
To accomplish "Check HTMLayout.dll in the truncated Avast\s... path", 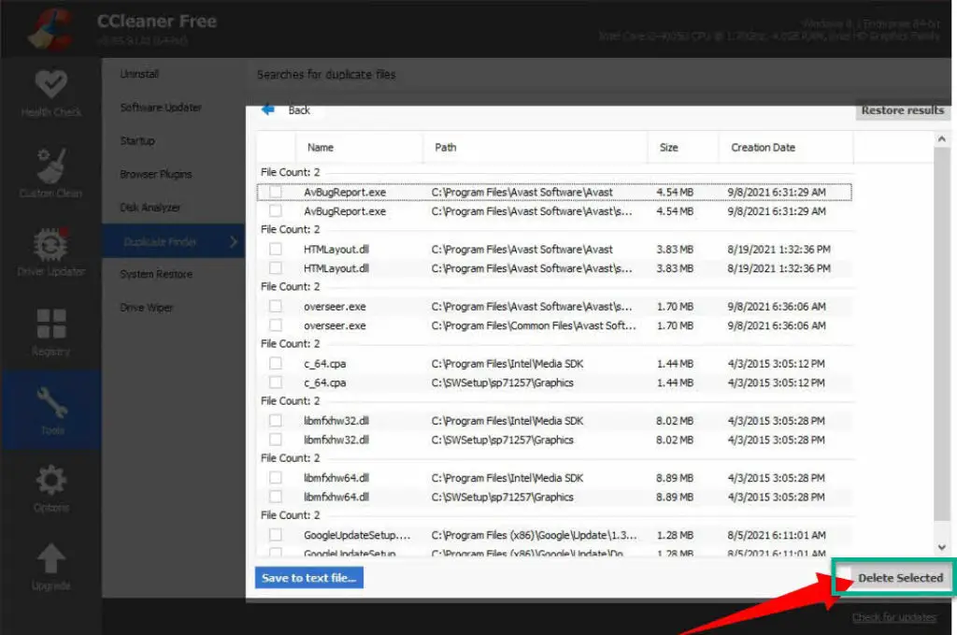I will click(x=276, y=268).
